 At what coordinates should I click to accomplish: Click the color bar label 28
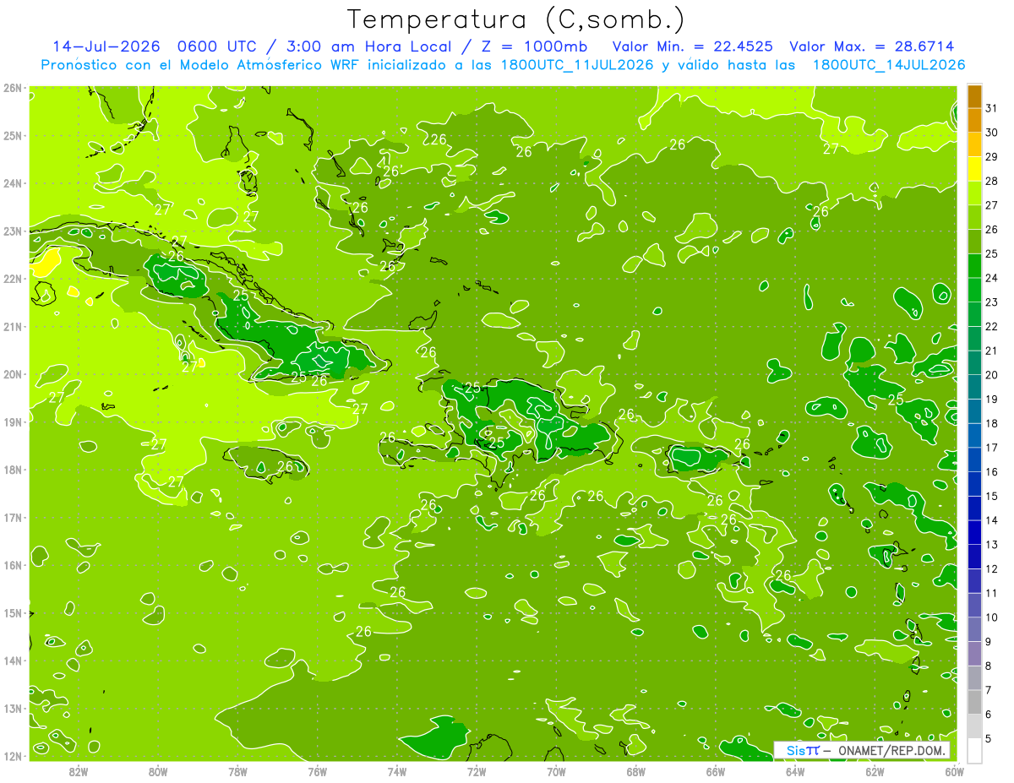tap(991, 182)
